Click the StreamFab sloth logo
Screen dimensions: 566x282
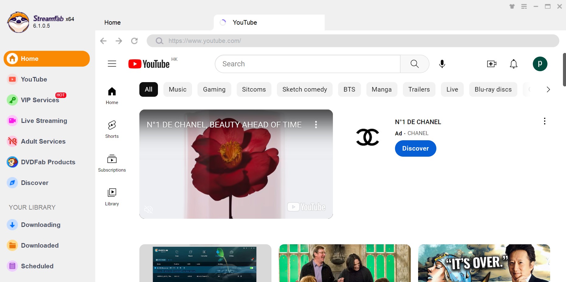(x=18, y=22)
